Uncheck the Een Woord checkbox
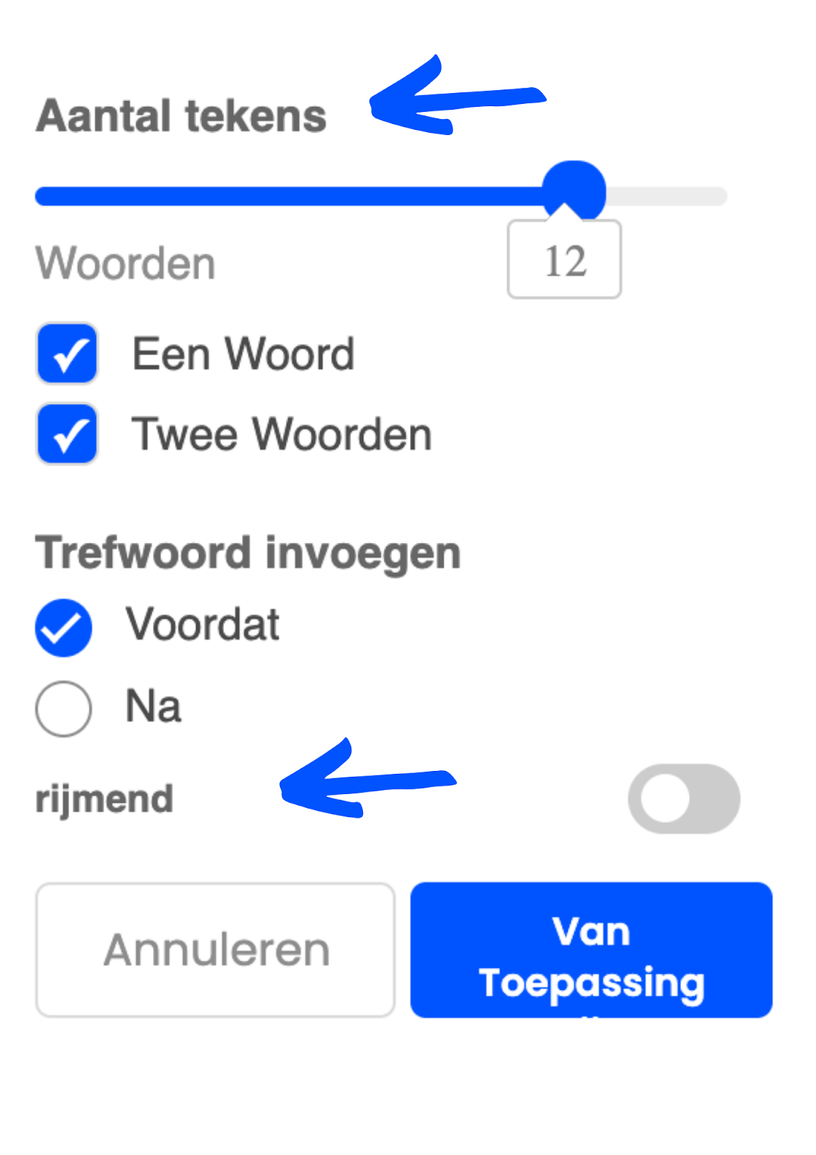This screenshot has width=816, height=1155. click(x=67, y=354)
